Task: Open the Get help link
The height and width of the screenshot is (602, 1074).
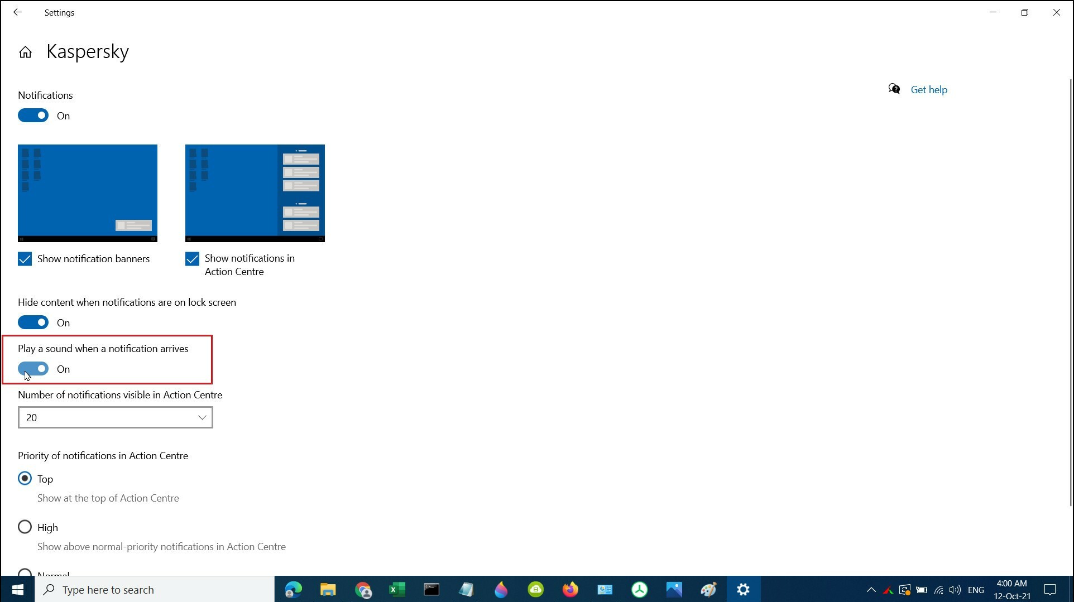Action: tap(929, 89)
